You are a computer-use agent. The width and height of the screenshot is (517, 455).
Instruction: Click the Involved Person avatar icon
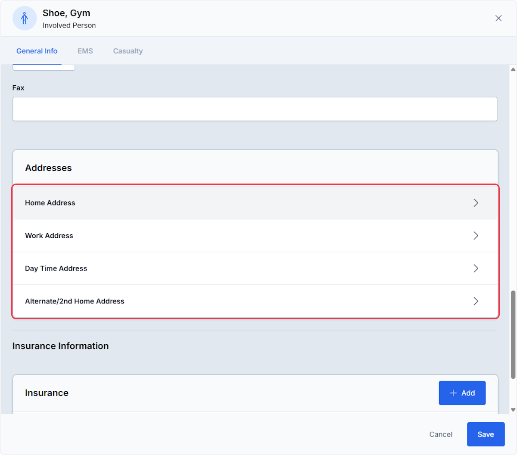pos(25,19)
